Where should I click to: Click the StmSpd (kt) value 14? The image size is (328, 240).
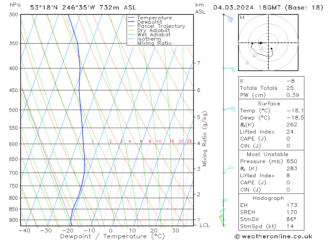290,227
